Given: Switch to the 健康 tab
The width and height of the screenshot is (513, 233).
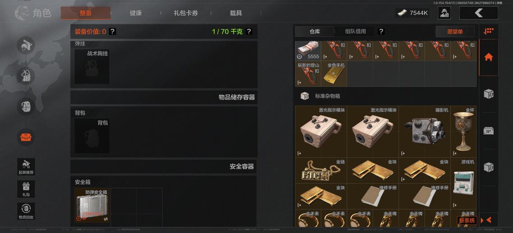Looking at the screenshot, I should point(135,13).
